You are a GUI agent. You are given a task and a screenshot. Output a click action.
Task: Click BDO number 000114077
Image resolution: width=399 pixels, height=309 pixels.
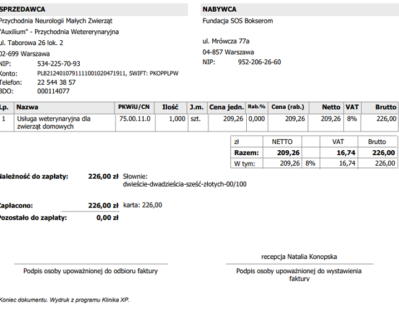(53, 91)
